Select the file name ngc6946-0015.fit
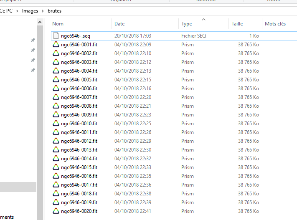Viewport: 297px width, 220px height. [x=79, y=167]
